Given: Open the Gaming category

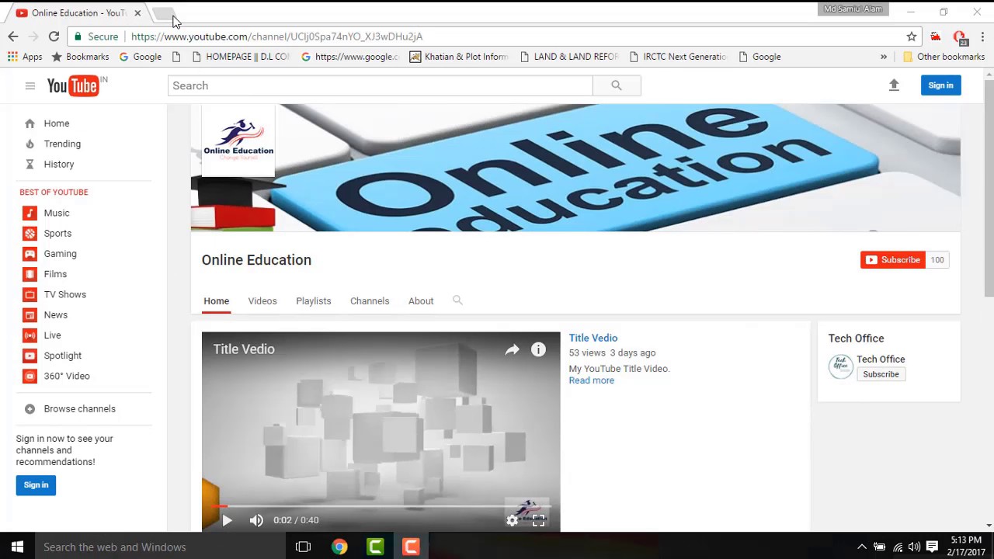Looking at the screenshot, I should 60,254.
